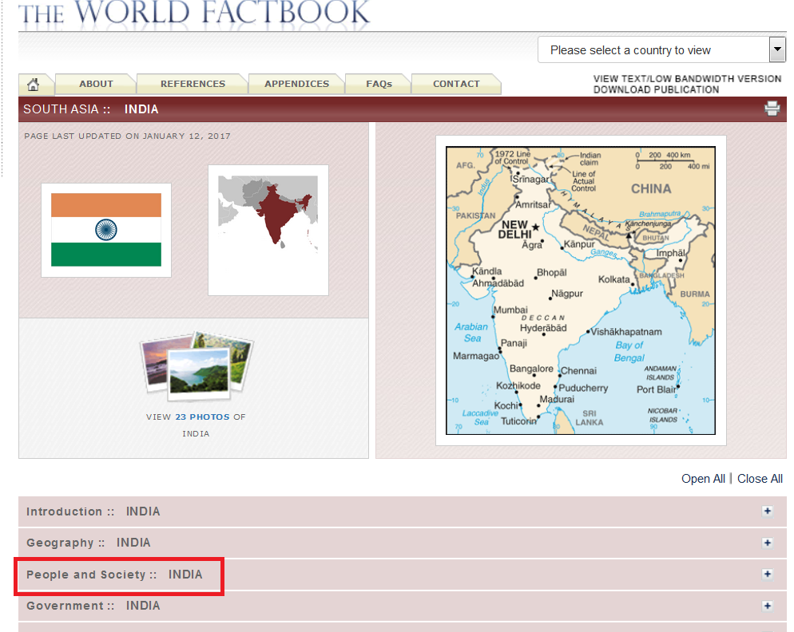The image size is (794, 632).
Task: Click the Introduction :: INDIA heading
Action: (93, 512)
